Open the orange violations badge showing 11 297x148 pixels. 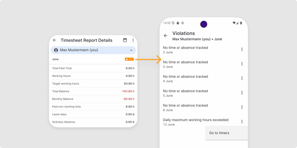129,59
